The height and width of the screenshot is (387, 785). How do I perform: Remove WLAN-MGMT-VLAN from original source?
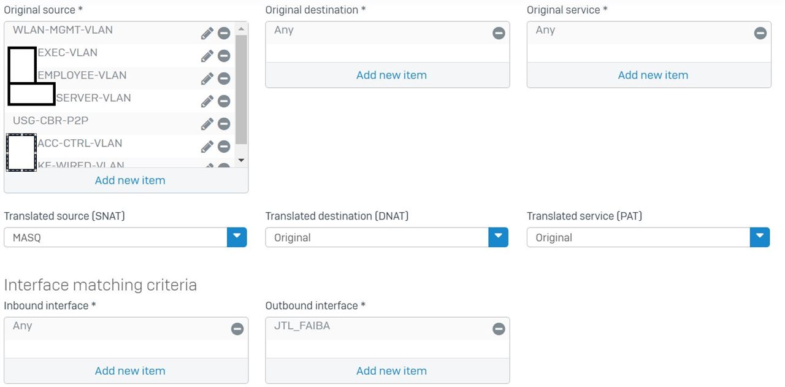[224, 33]
